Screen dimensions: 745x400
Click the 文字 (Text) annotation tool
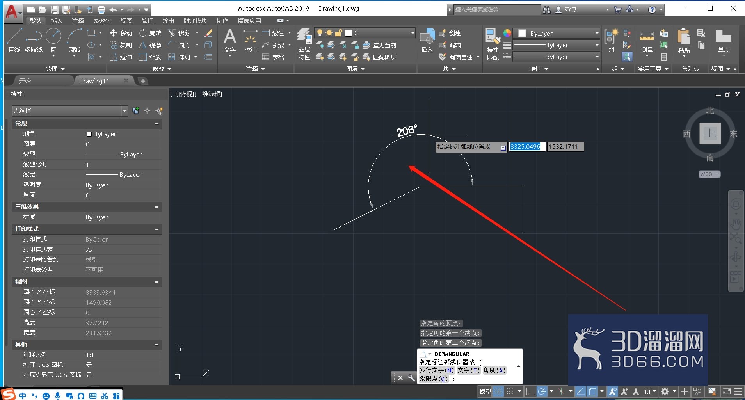click(x=230, y=41)
